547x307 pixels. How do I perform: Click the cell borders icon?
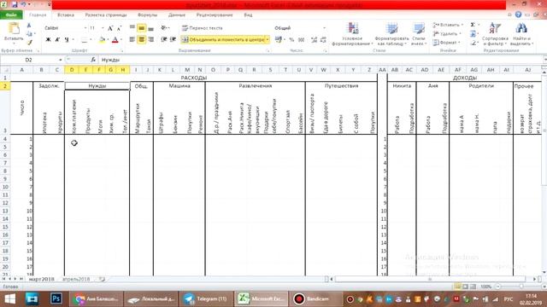point(84,40)
